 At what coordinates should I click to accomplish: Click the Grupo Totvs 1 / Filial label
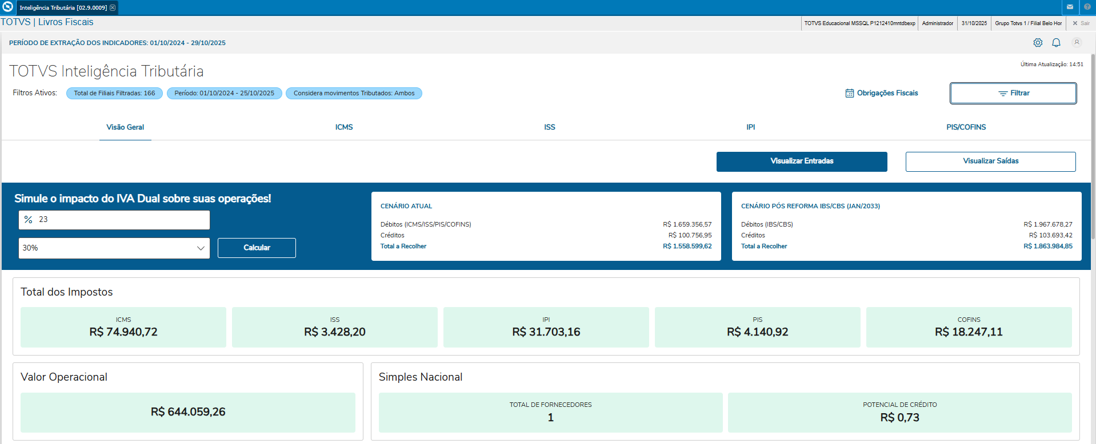pos(1029,23)
